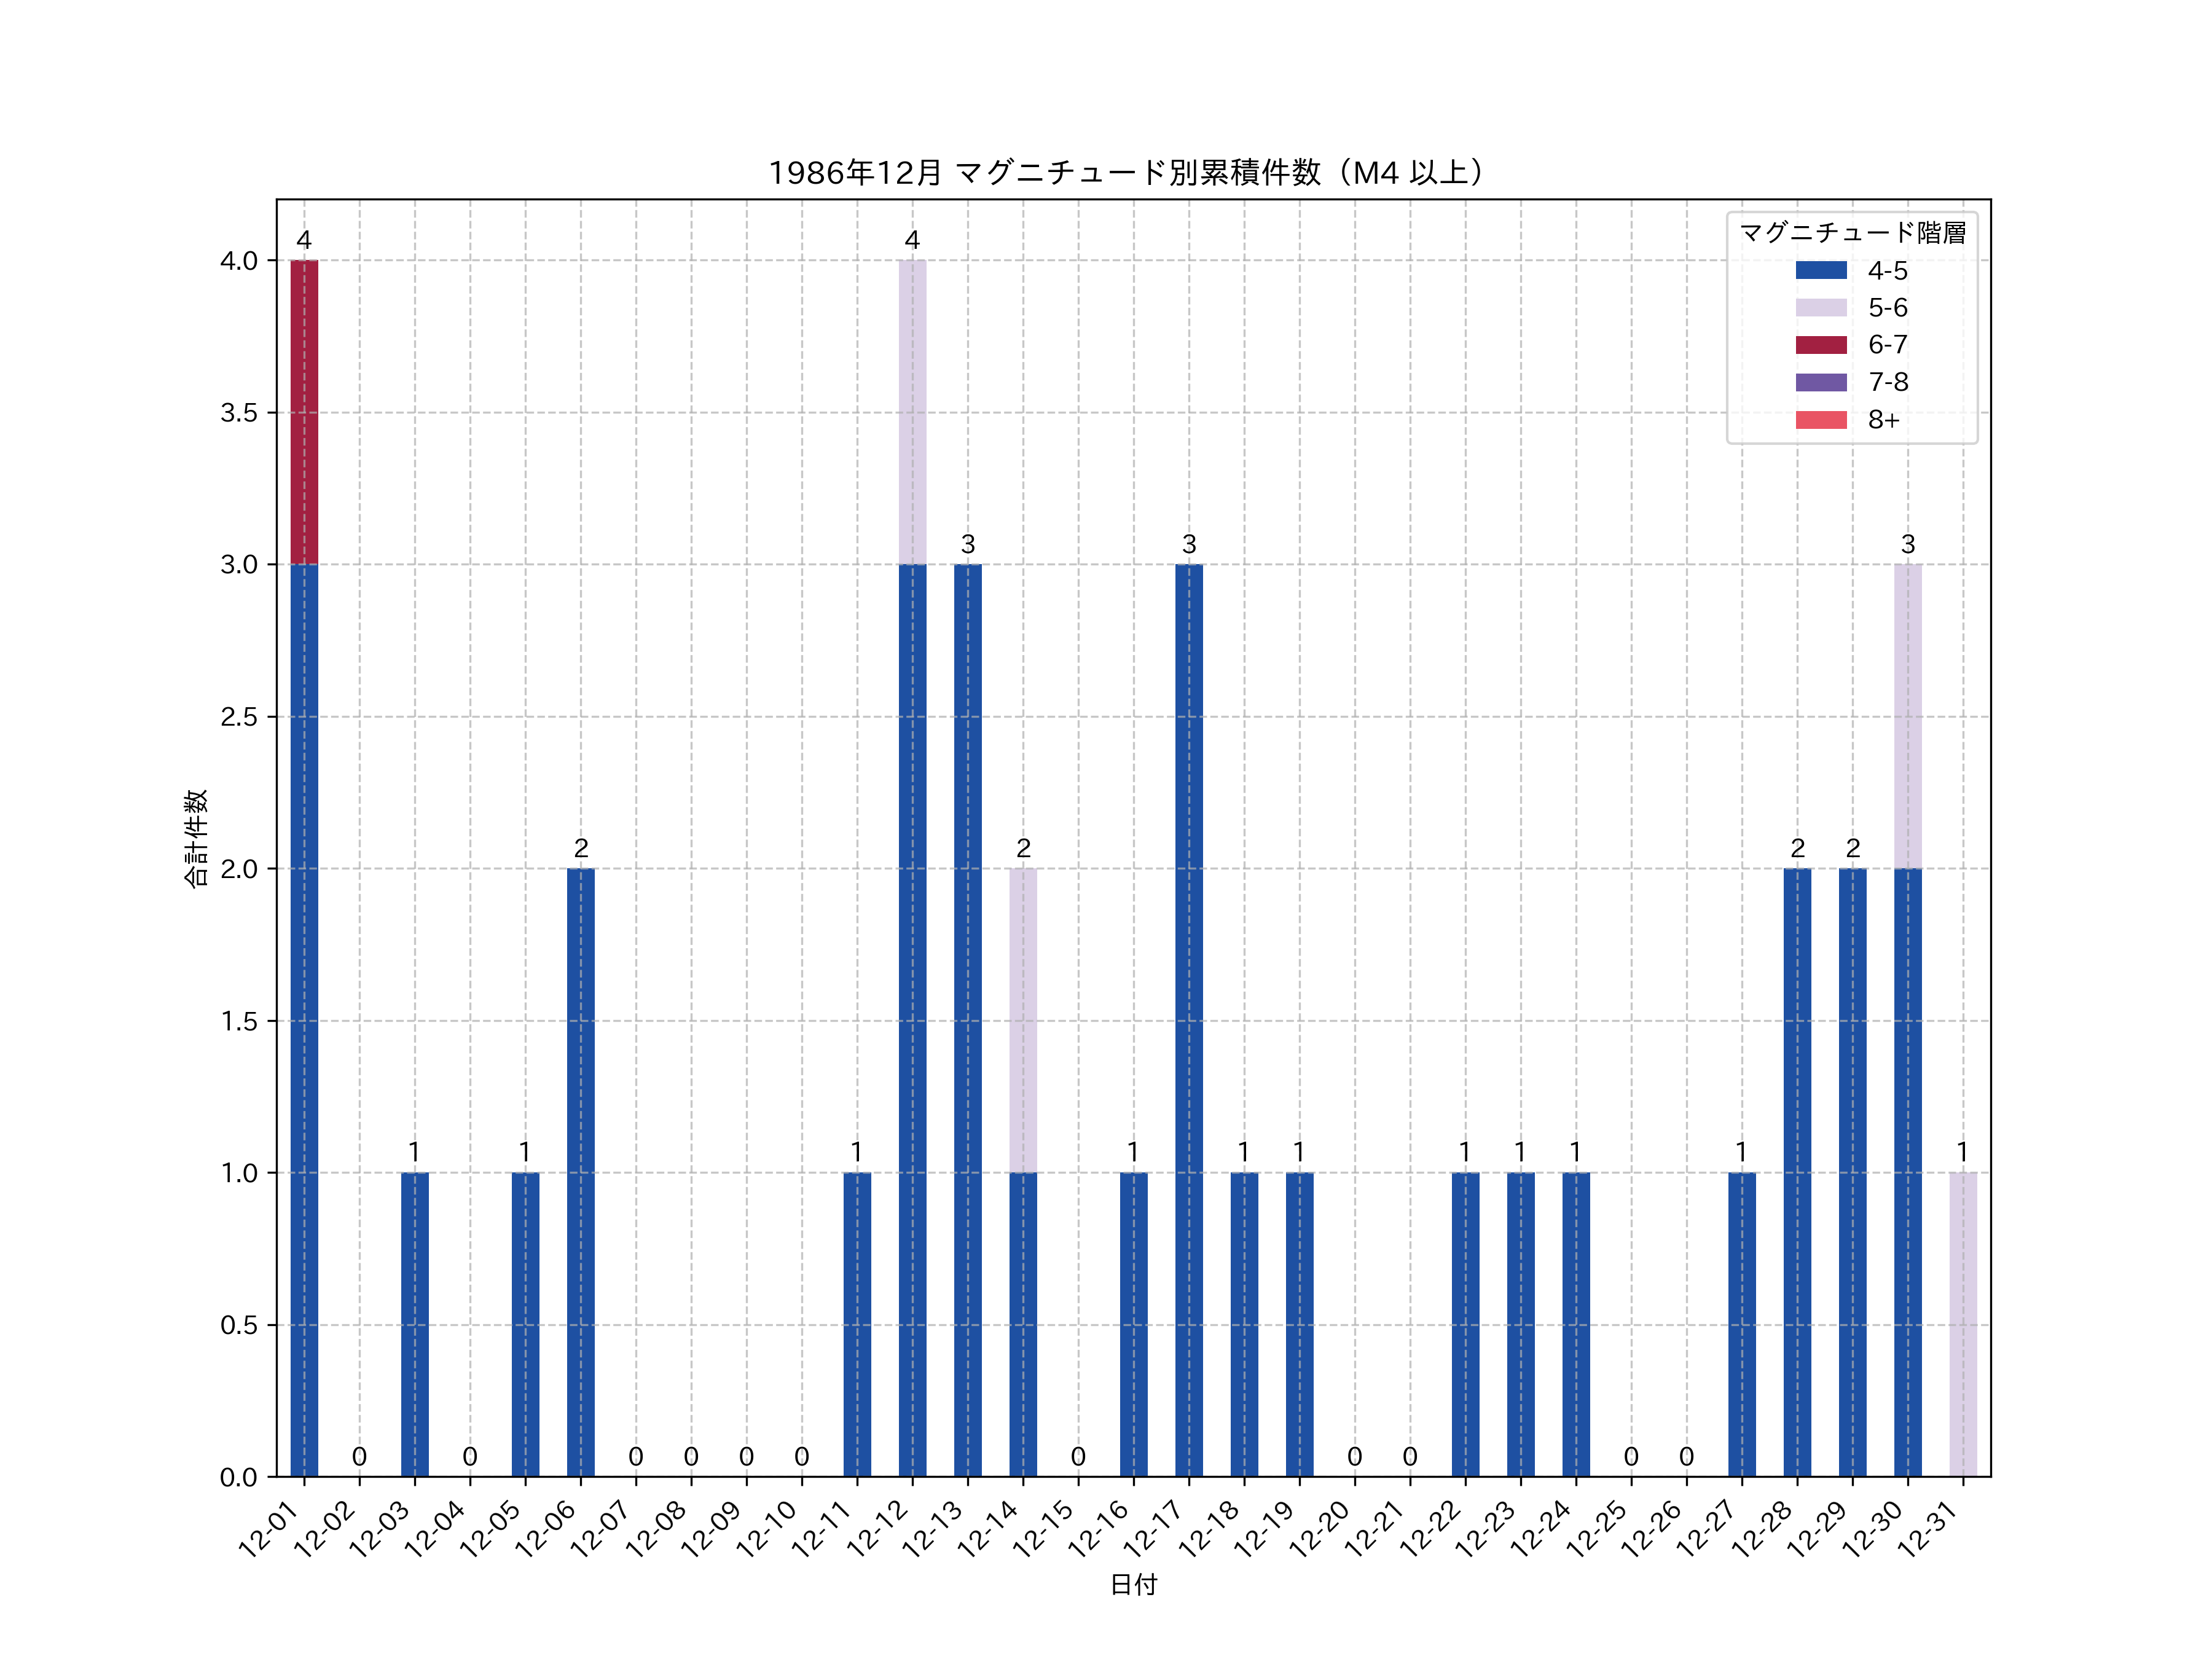This screenshot has height=1659, width=2212.
Task: Click the blue bar for 12-17
Action: (1189, 1020)
